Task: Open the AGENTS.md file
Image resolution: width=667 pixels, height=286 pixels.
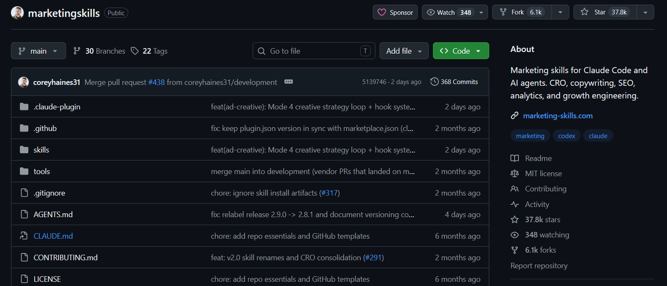Action: (53, 214)
